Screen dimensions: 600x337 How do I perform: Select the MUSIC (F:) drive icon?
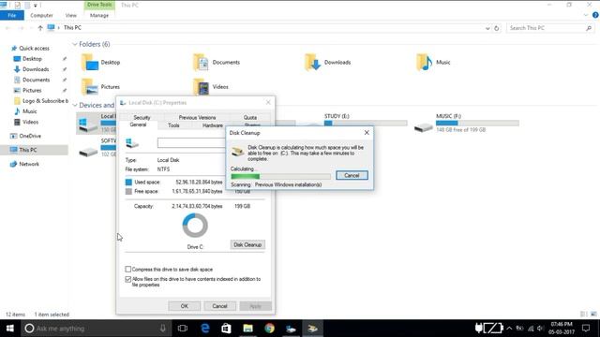(424, 126)
